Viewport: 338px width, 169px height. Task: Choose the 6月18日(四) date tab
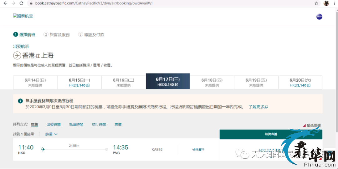pos(212,82)
